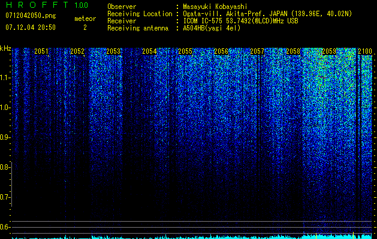Click the Receiving antenna label
377x239 pixels.
coord(138,28)
